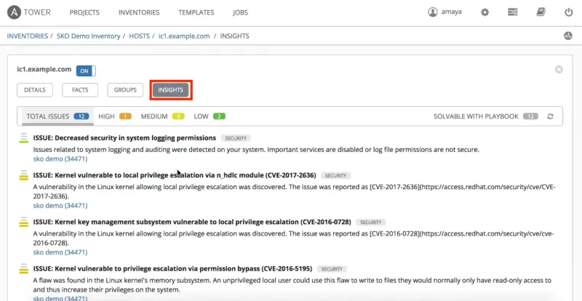Image resolution: width=582 pixels, height=301 pixels.
Task: Click Security tag on CVE-2017-2636 issue
Action: point(335,175)
